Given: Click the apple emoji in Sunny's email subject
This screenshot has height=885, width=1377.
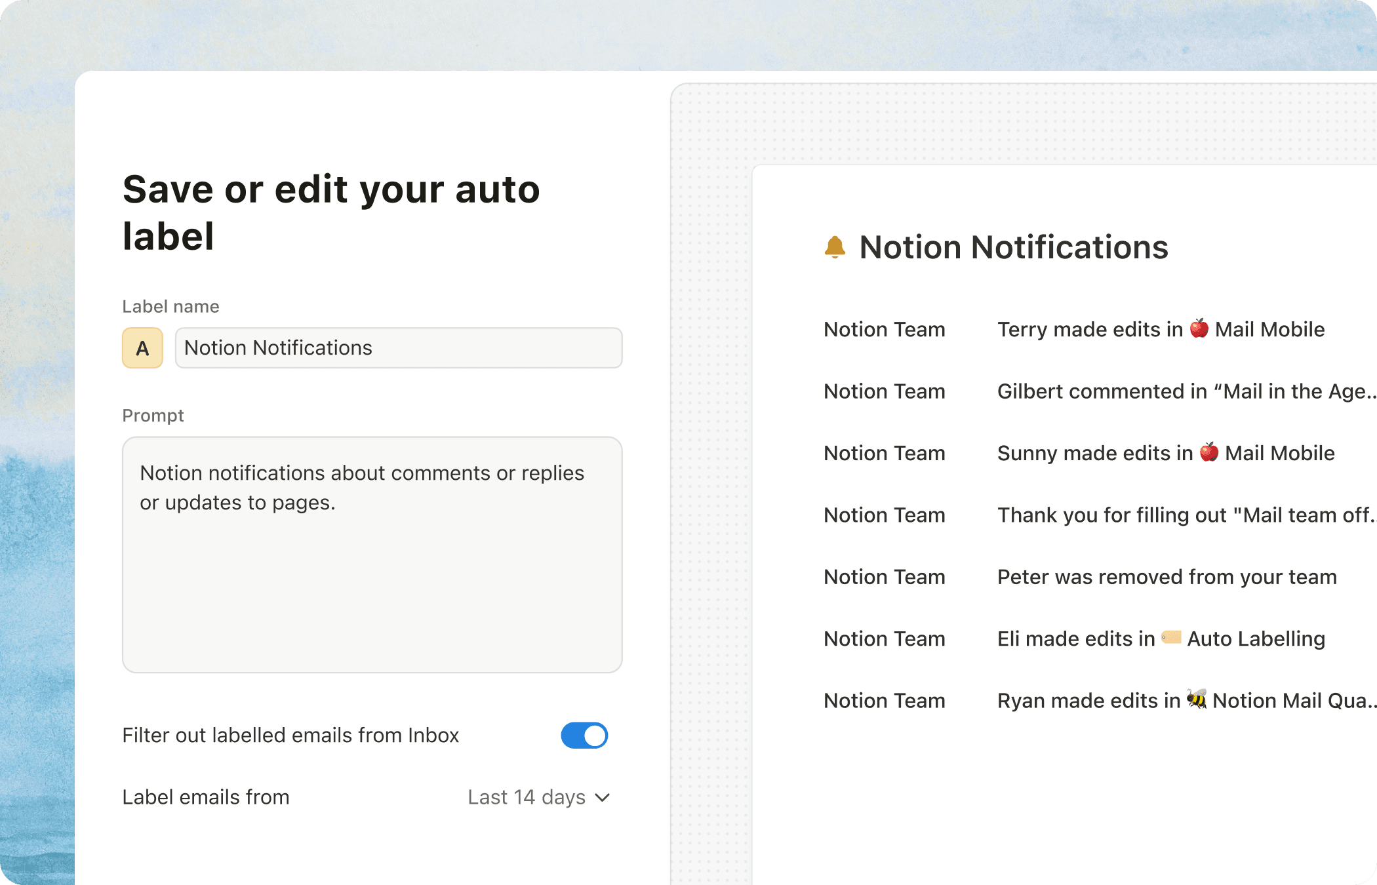Looking at the screenshot, I should point(1208,452).
